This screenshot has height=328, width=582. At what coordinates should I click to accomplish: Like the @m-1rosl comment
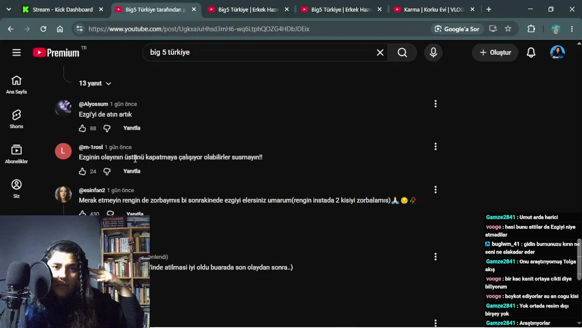click(x=82, y=171)
